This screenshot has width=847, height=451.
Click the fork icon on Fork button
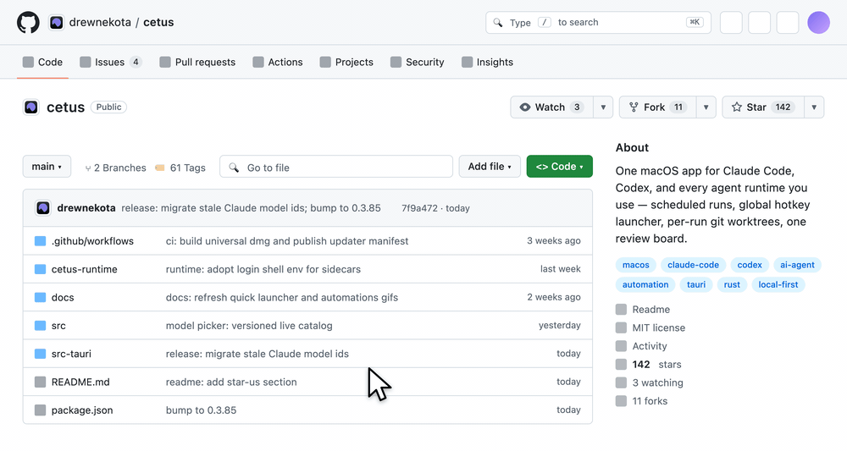tap(634, 107)
